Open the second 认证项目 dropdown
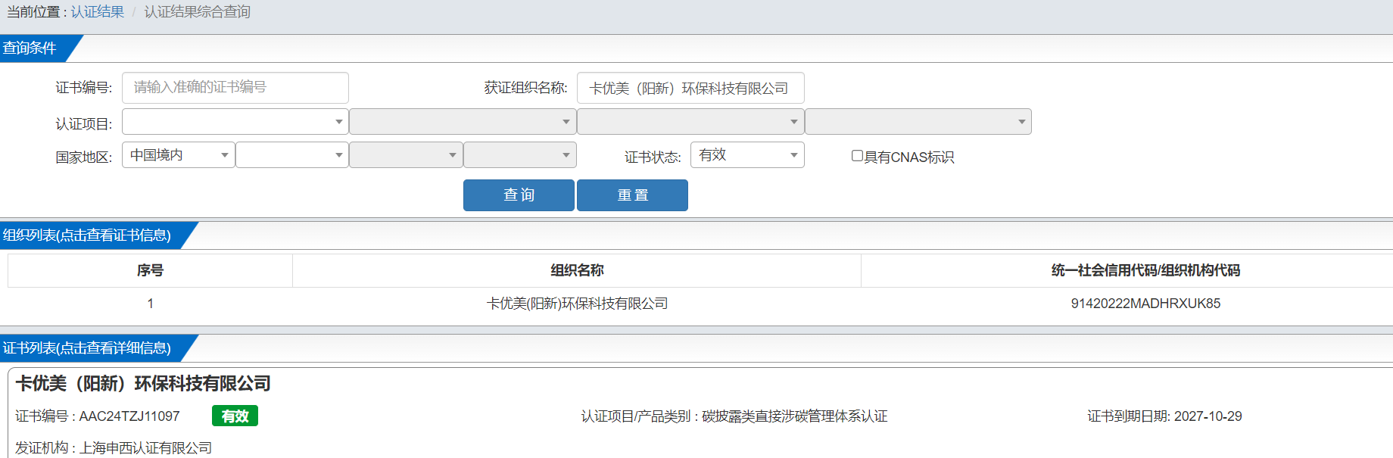1393x458 pixels. 463,122
